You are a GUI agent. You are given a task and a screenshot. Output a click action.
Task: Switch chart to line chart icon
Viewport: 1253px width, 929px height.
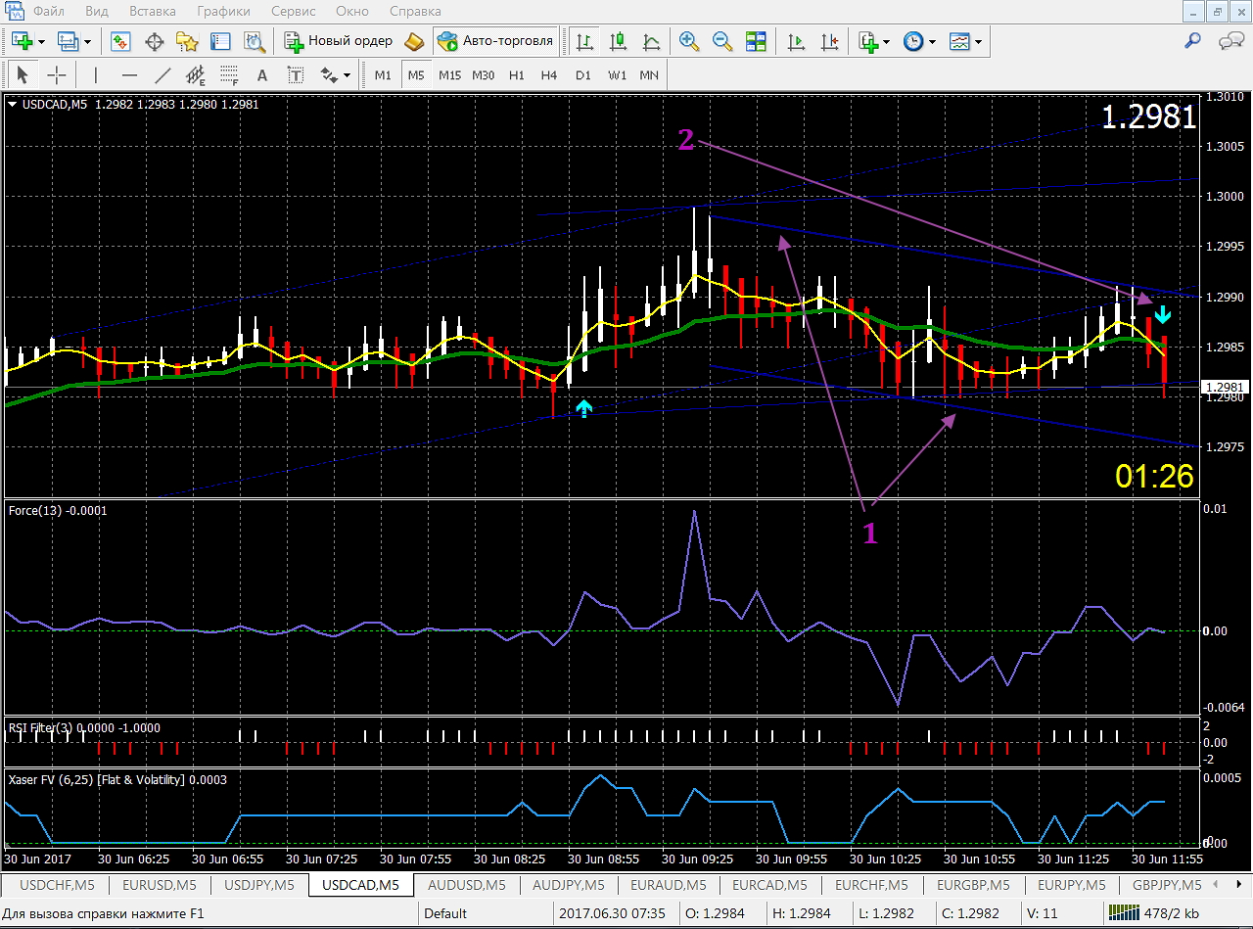tap(651, 41)
